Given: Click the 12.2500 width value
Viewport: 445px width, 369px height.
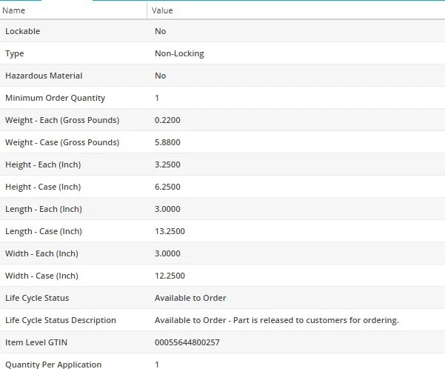Looking at the screenshot, I should [170, 276].
